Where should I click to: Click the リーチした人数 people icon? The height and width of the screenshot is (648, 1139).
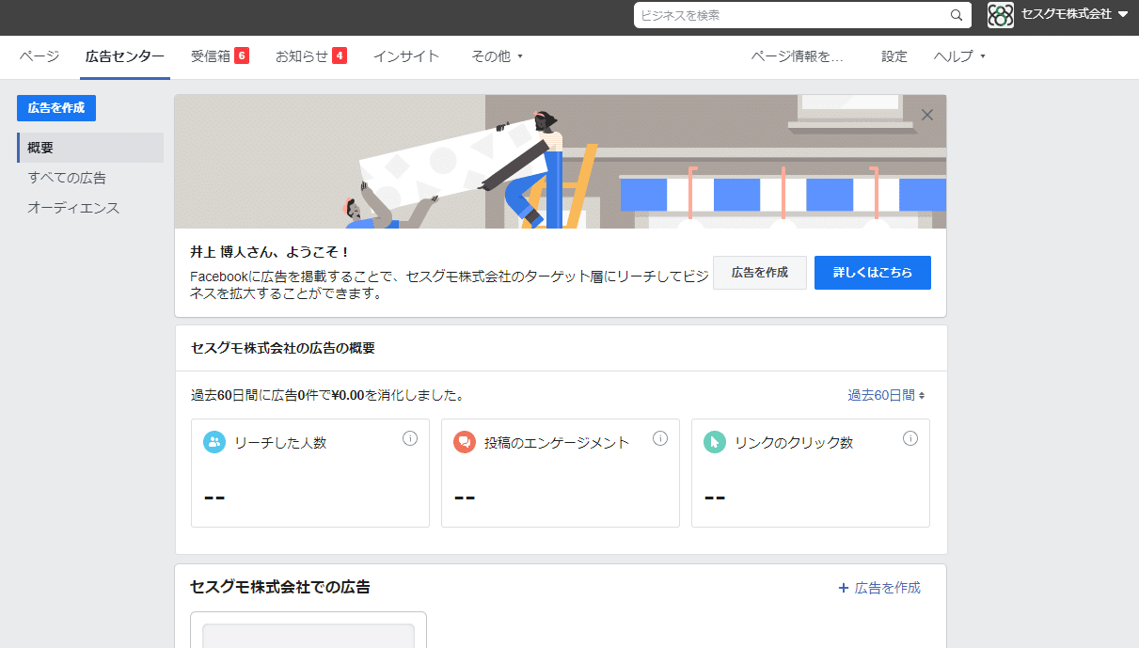point(214,442)
